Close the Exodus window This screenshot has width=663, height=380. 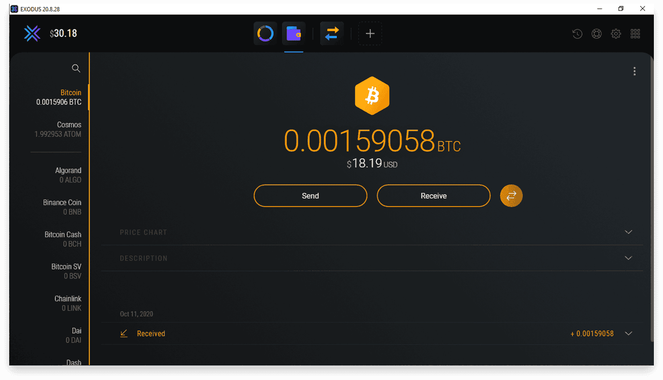click(x=643, y=9)
